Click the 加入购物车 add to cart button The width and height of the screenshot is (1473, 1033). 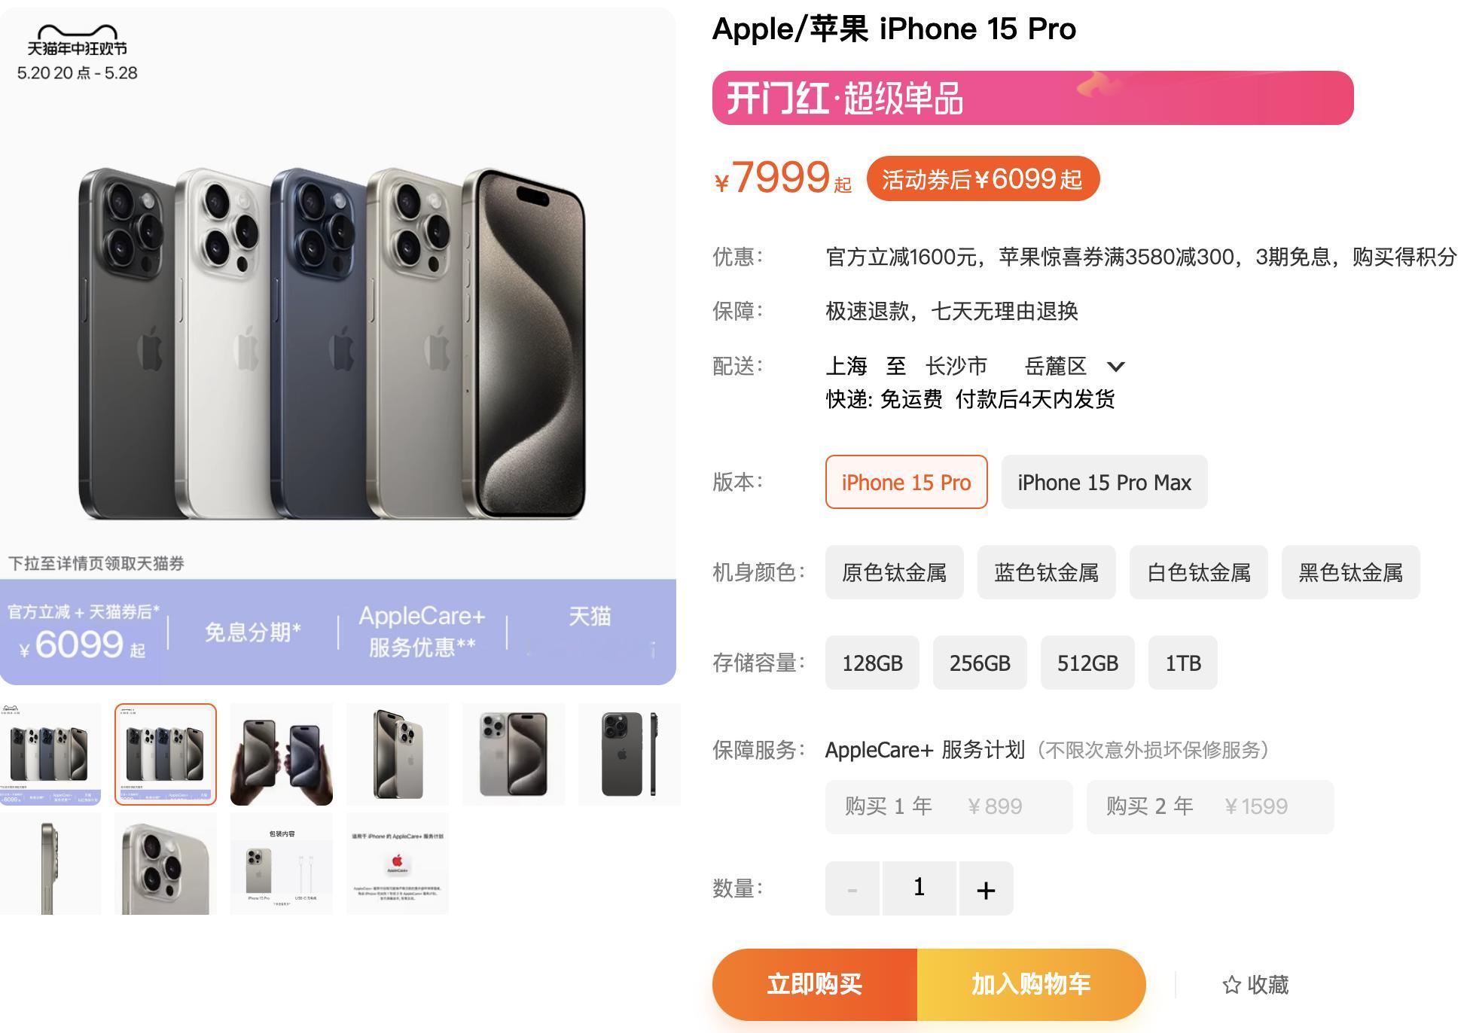1031,984
